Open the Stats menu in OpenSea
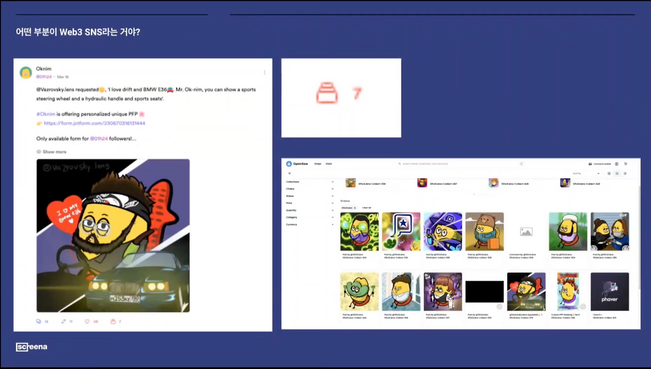Screen dimensions: 651x369 tap(329, 164)
